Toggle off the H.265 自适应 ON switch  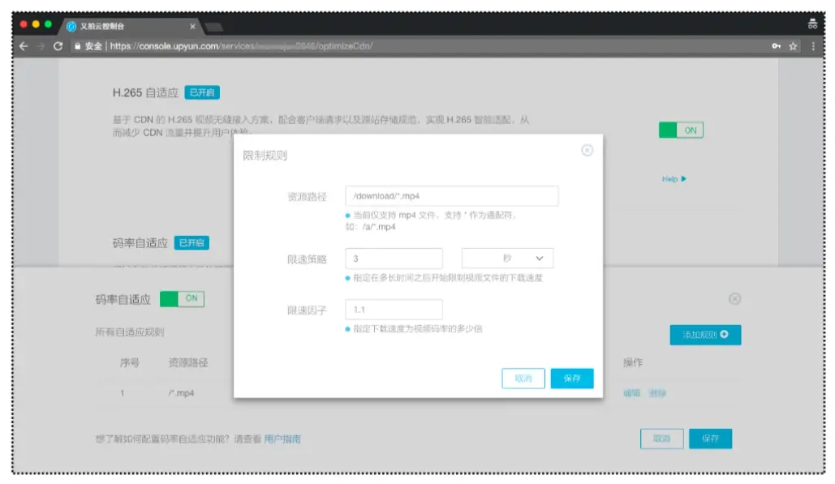coord(681,130)
